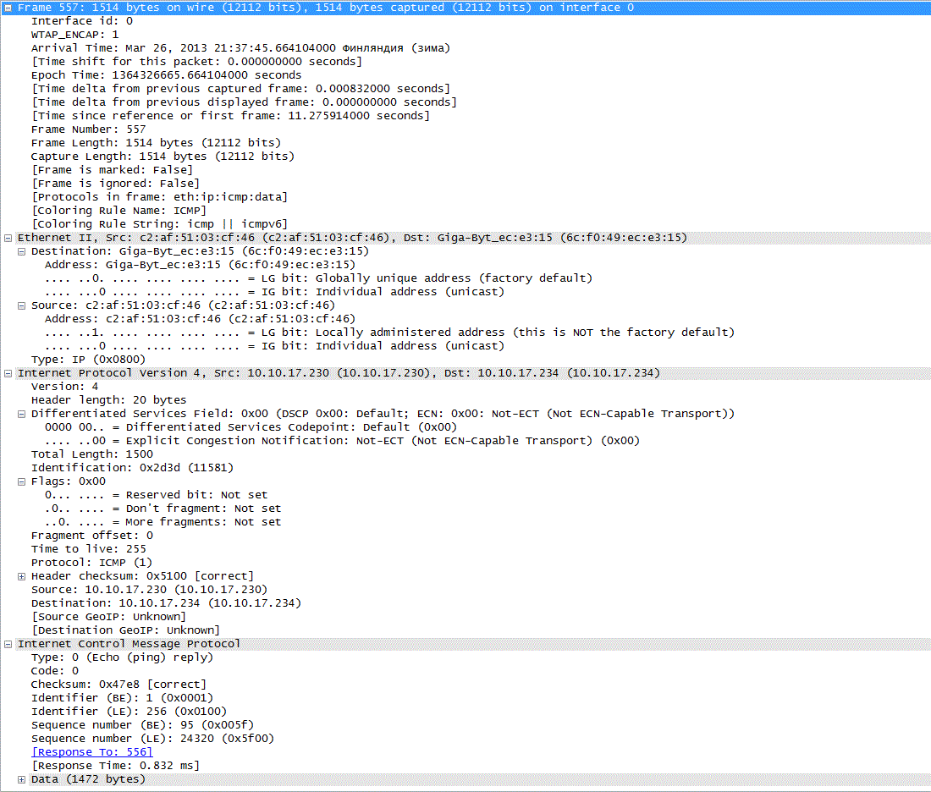Select the Address: Giga-Byt_ec:e3:15 row
This screenshot has height=792, width=931.
(x=200, y=266)
